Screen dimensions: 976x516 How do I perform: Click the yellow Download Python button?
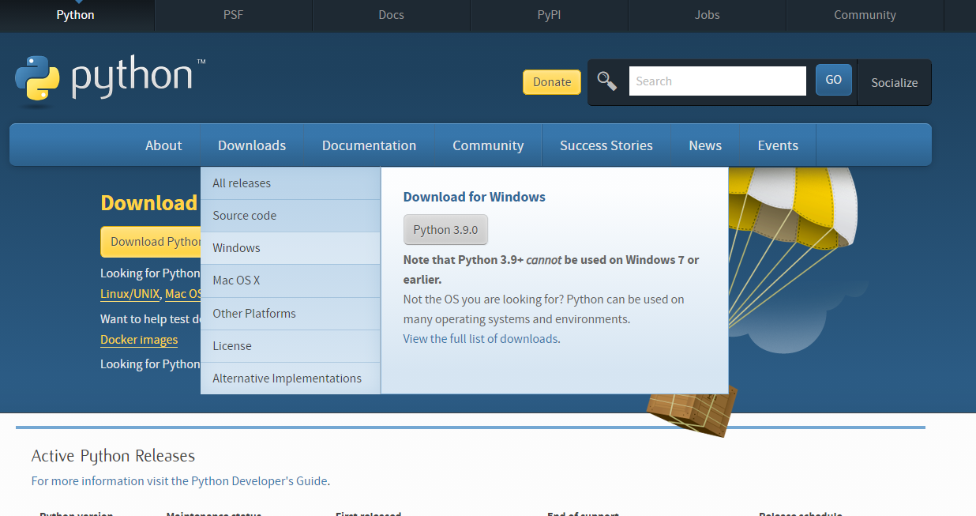click(x=151, y=242)
